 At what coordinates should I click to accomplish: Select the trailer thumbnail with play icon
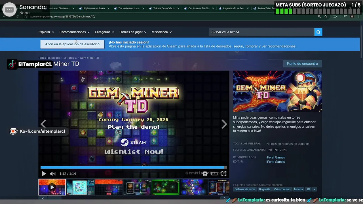52,187
